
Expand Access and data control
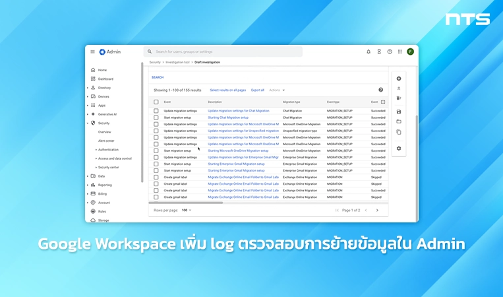[x=96, y=158]
